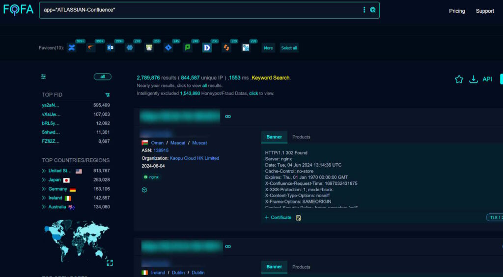
Task: Click the FOFA logo
Action: click(18, 10)
